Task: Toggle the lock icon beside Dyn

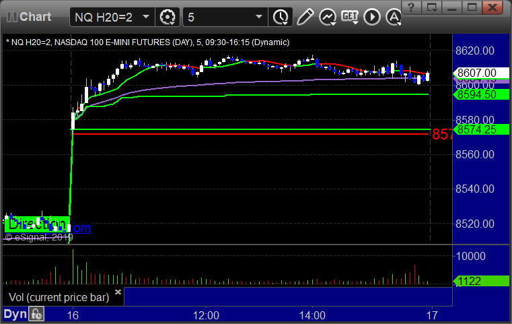Action: pos(36,314)
